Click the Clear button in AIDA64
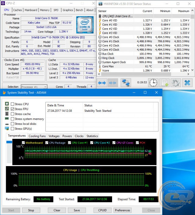 [x=57, y=210]
